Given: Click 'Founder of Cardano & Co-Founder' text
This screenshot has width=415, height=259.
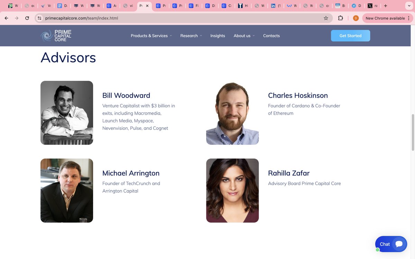Looking at the screenshot, I should pyautogui.click(x=304, y=106).
